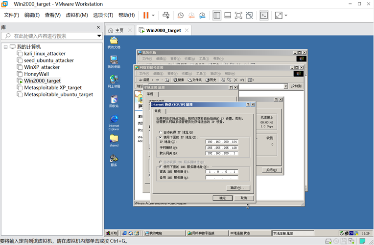Select HoneyWall in the library
The height and width of the screenshot is (245, 374).
click(36, 74)
